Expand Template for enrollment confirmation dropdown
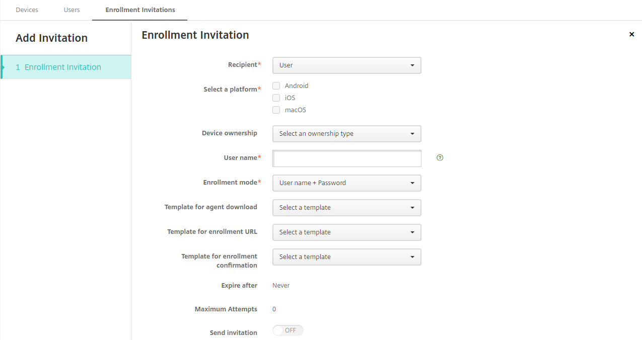The height and width of the screenshot is (340, 642). click(x=346, y=257)
